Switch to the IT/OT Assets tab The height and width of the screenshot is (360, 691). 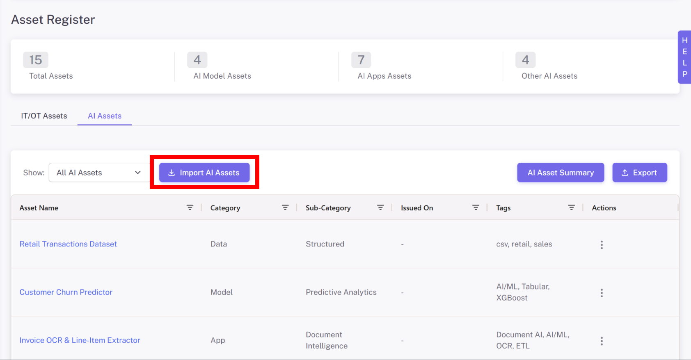(44, 116)
